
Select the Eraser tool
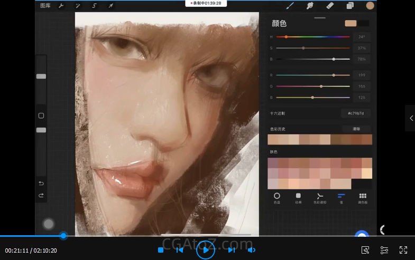(330, 6)
